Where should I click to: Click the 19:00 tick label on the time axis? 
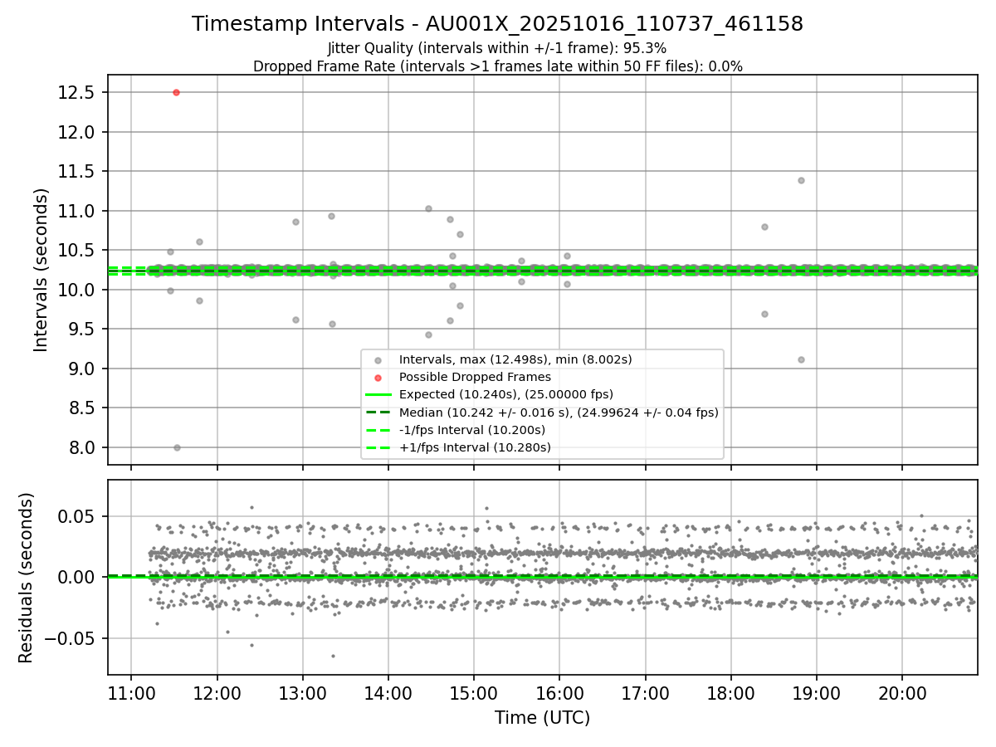tap(816, 692)
